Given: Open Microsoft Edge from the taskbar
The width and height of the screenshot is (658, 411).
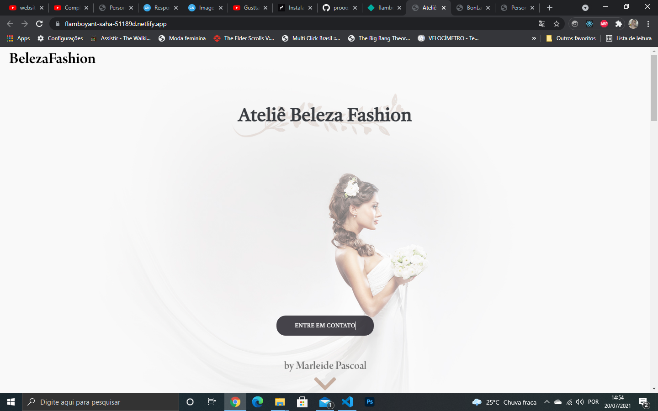Looking at the screenshot, I should coord(258,402).
